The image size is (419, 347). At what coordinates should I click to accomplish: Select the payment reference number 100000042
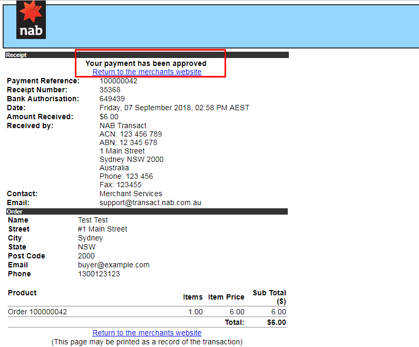(118, 81)
